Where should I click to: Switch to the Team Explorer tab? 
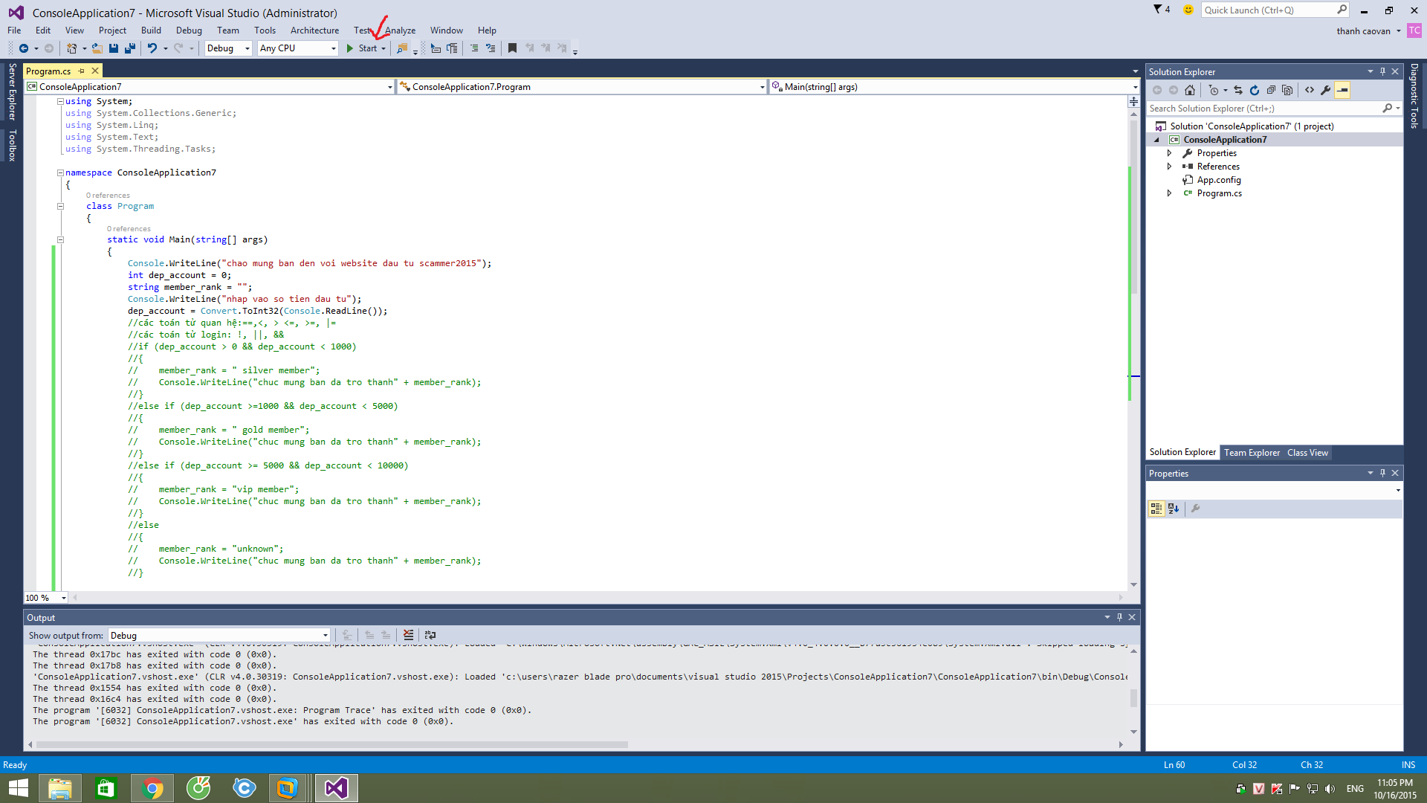pyautogui.click(x=1252, y=452)
